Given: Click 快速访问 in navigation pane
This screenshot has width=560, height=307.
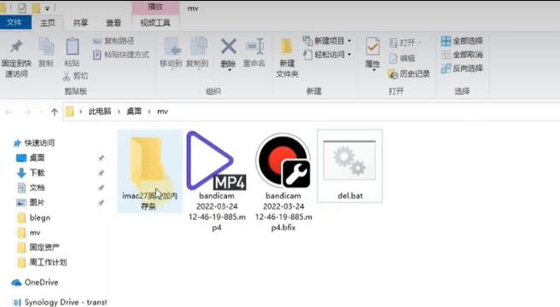Looking at the screenshot, I should [x=34, y=143].
